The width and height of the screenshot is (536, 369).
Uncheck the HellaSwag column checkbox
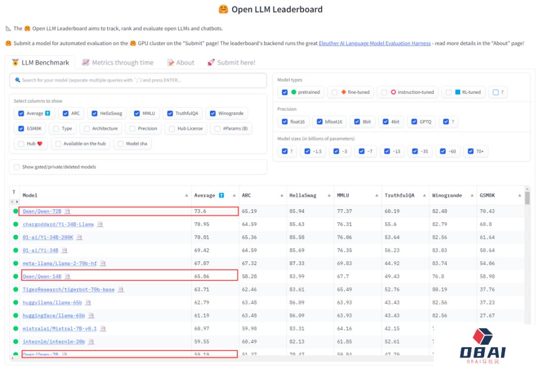[95, 114]
